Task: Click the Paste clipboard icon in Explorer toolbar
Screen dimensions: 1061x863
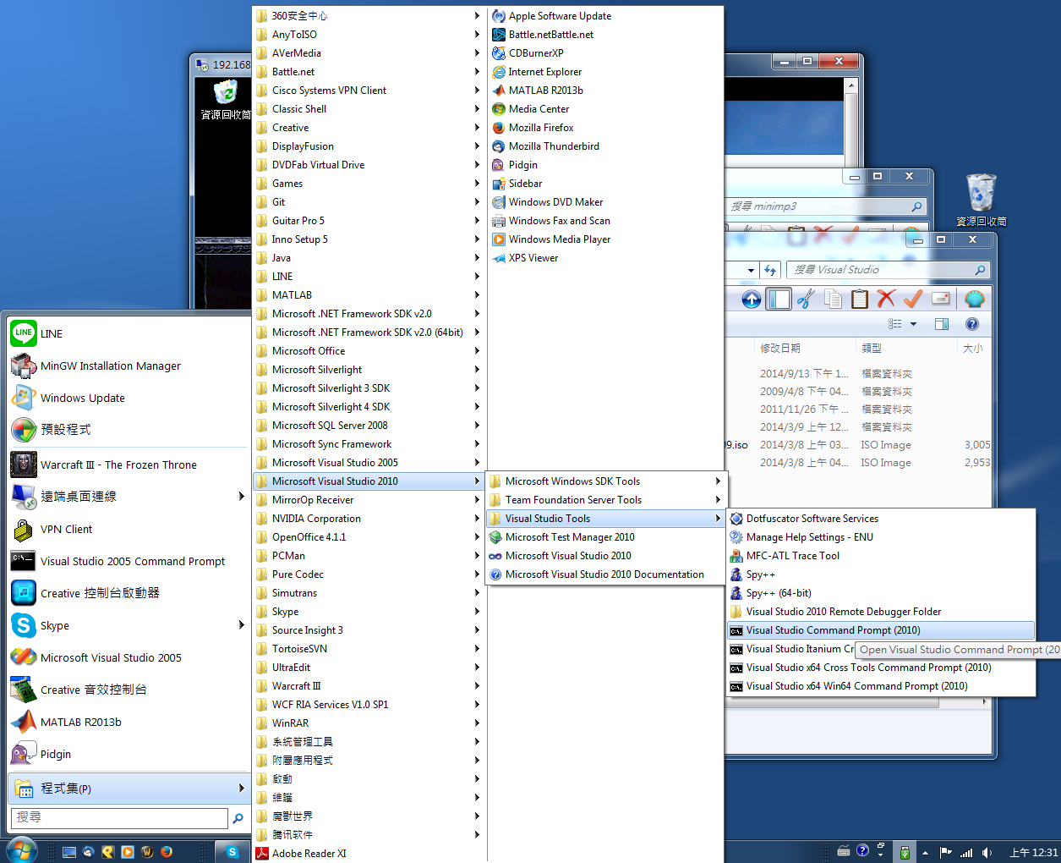Action: pyautogui.click(x=860, y=299)
